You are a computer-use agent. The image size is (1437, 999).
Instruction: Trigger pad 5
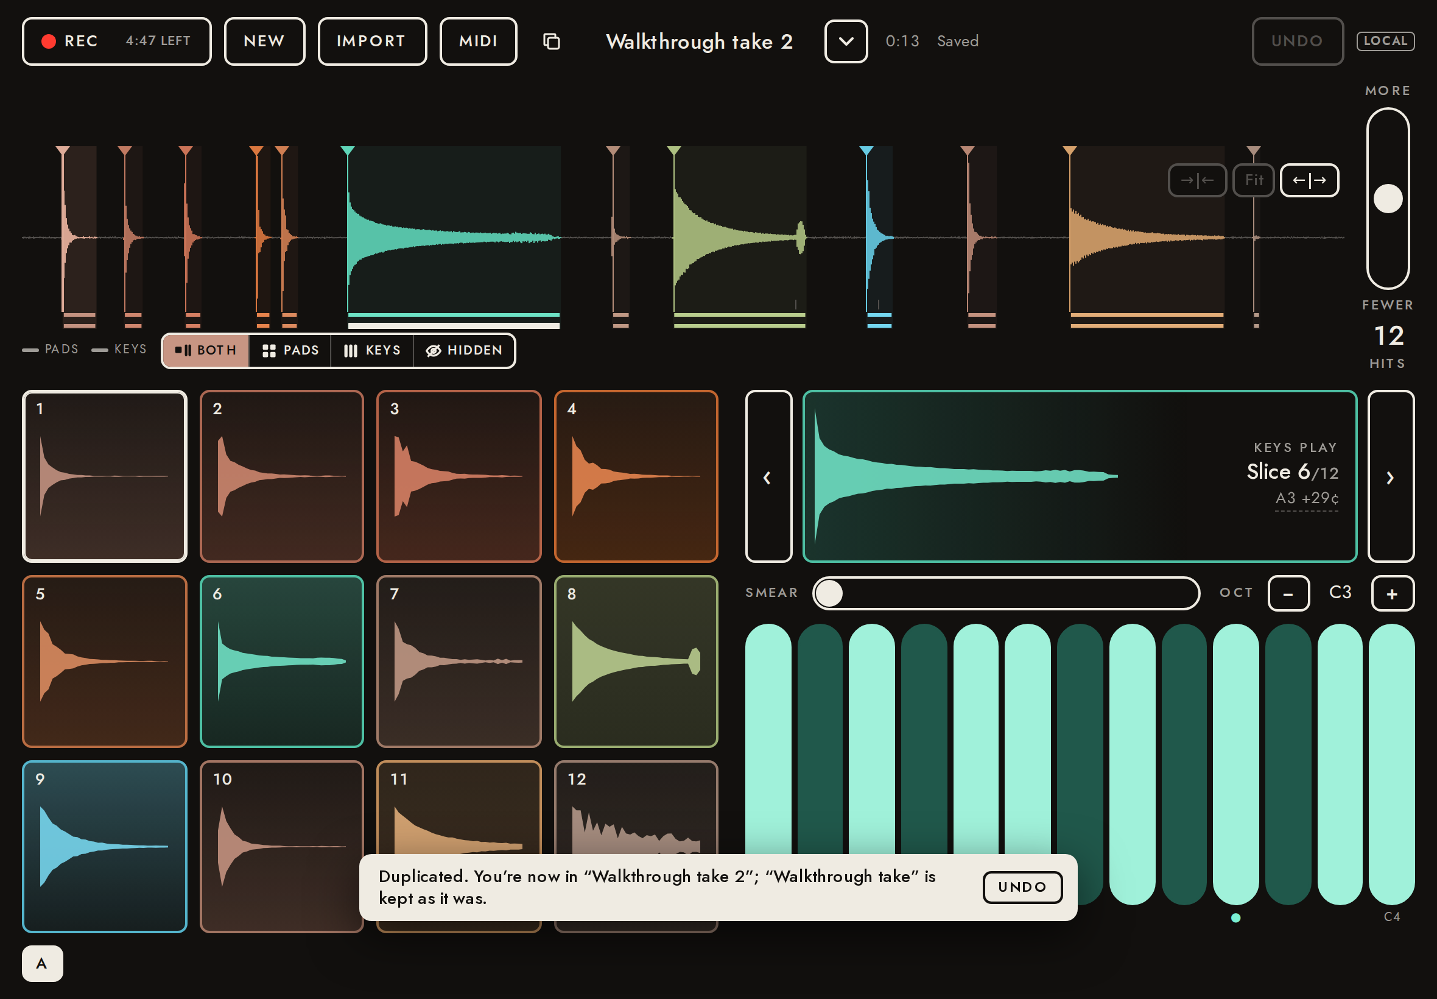(105, 662)
